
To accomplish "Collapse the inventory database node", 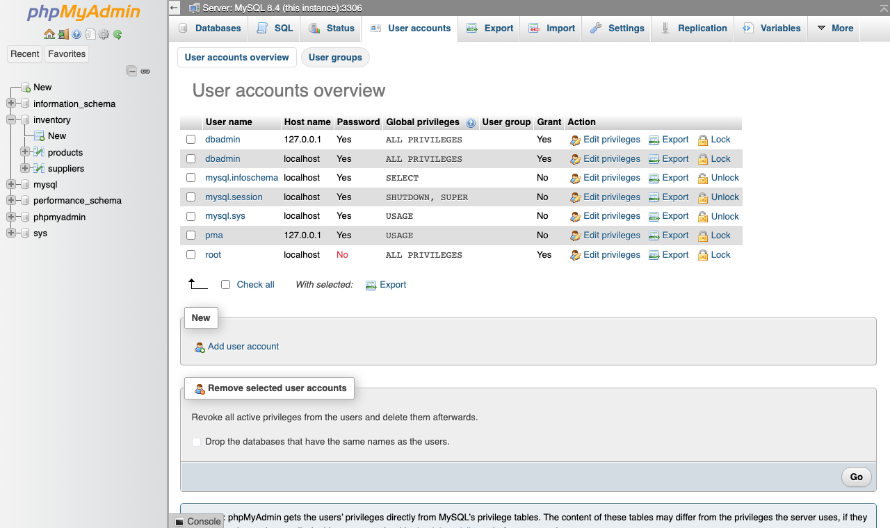I will pos(11,119).
